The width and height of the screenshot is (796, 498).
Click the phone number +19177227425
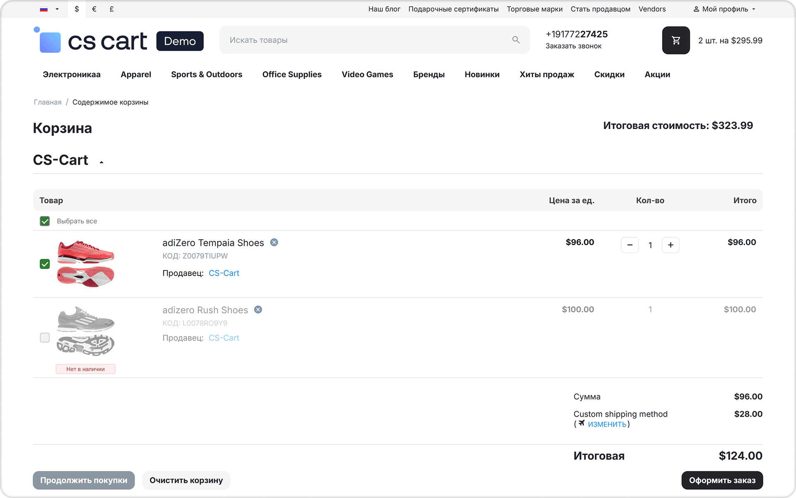[577, 34]
